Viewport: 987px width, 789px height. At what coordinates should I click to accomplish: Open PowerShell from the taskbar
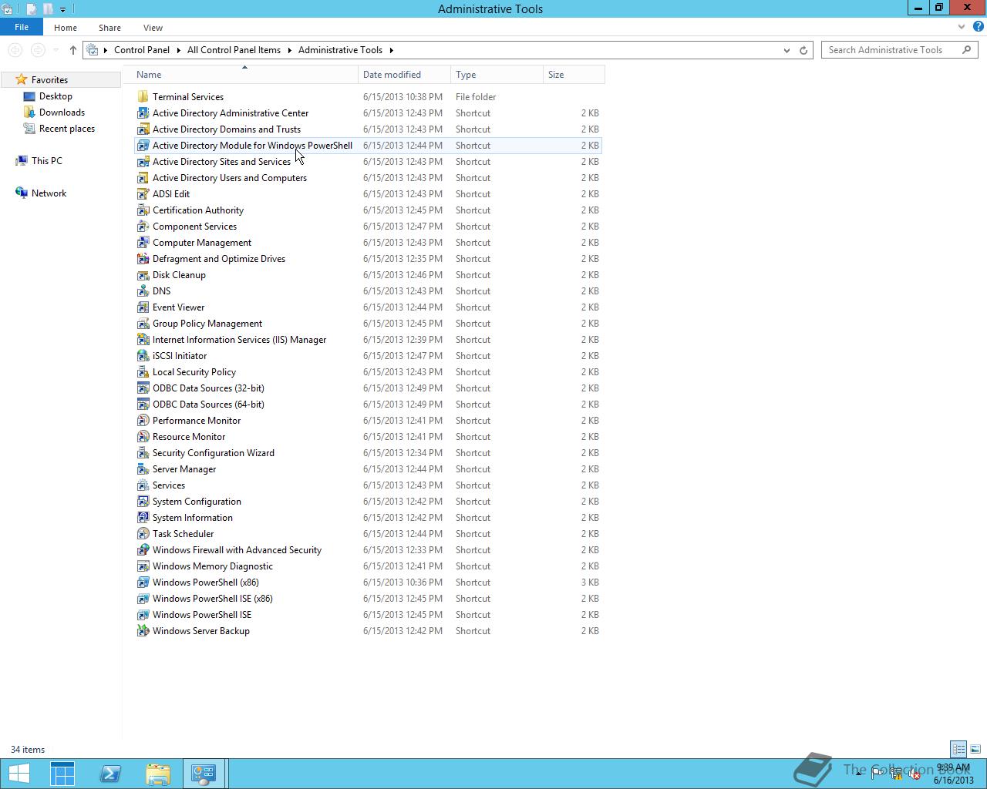pyautogui.click(x=110, y=774)
